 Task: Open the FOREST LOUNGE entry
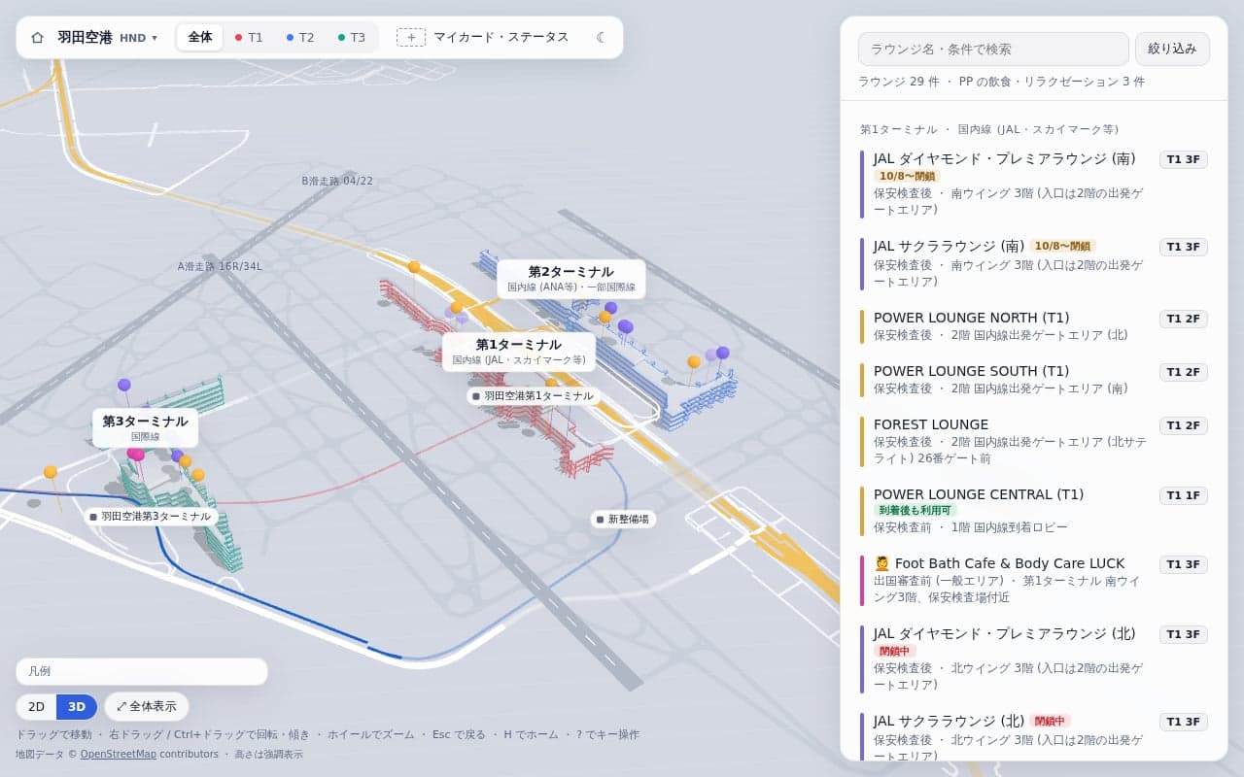coord(1034,442)
